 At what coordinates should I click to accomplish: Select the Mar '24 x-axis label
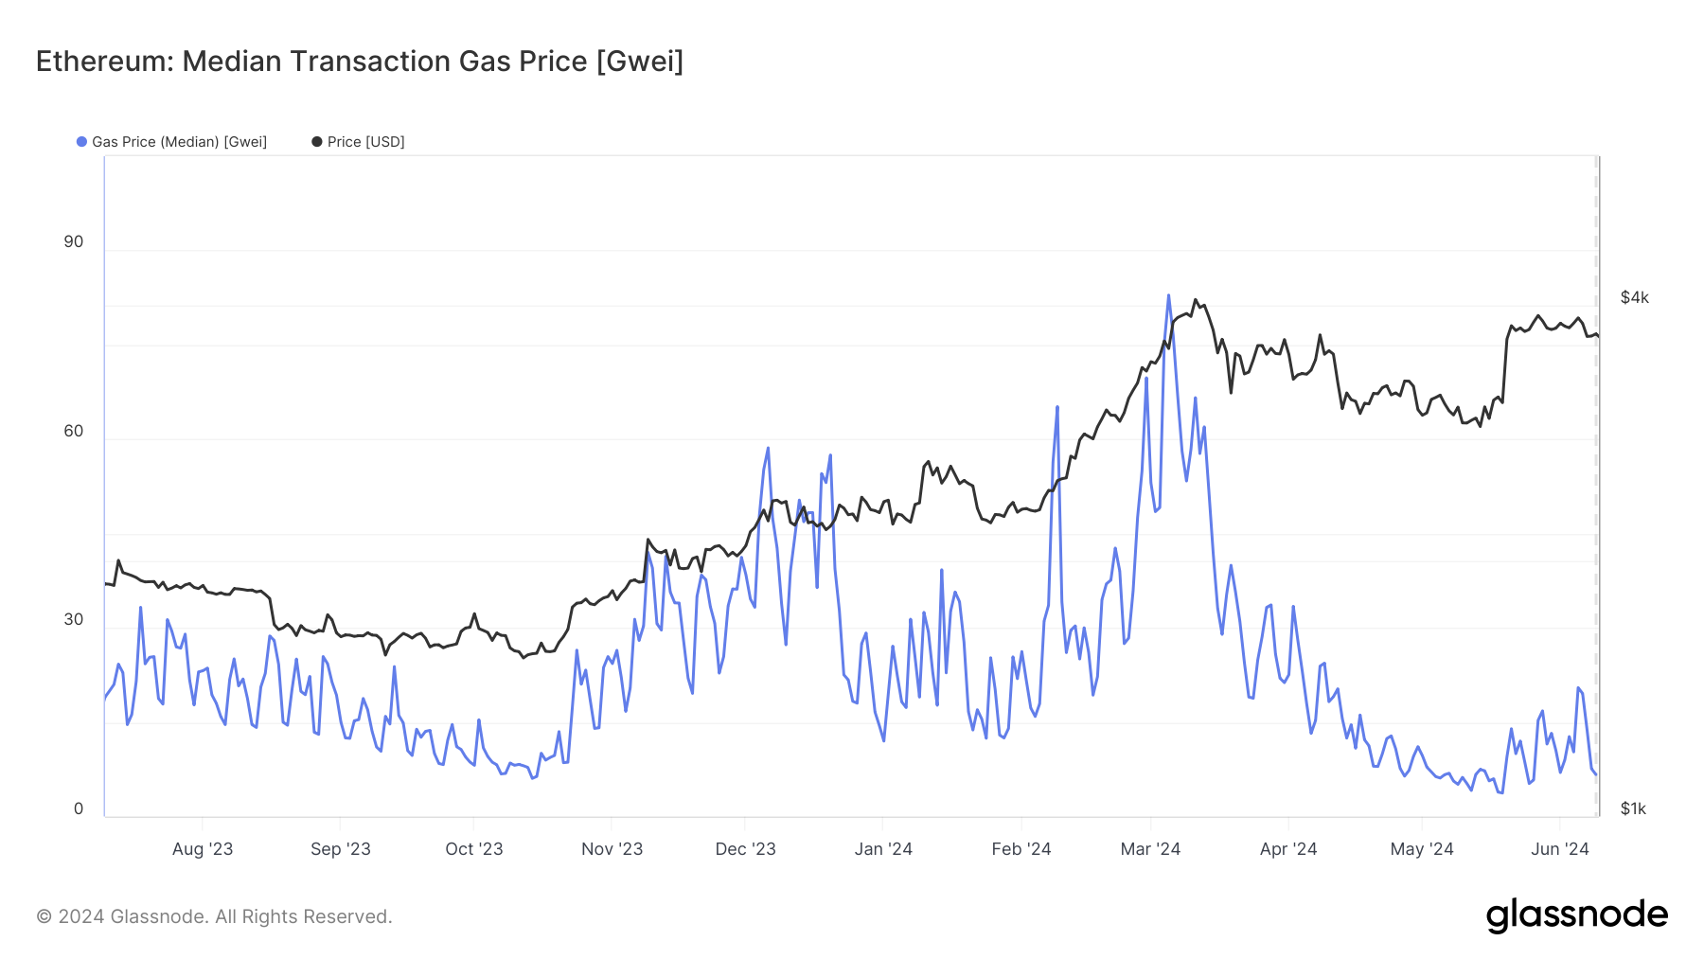[x=1150, y=849]
